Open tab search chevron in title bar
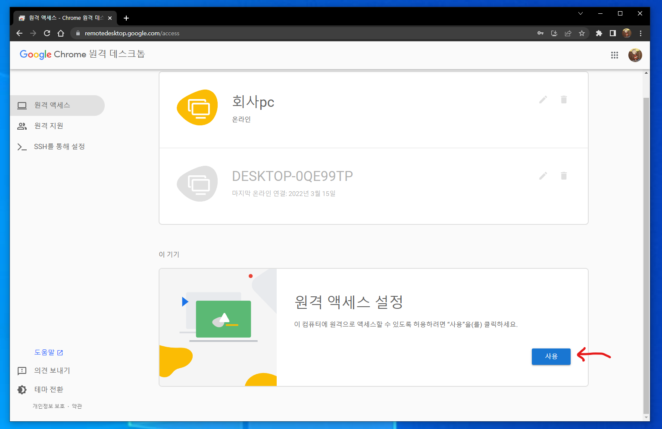 [581, 13]
